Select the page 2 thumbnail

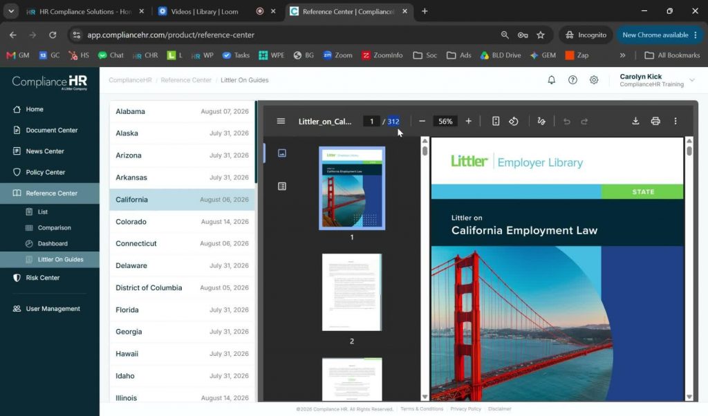pyautogui.click(x=352, y=292)
